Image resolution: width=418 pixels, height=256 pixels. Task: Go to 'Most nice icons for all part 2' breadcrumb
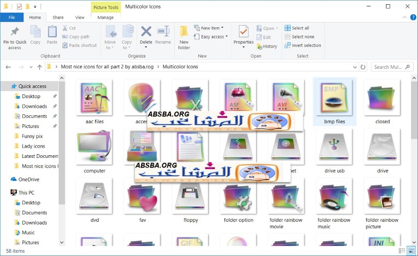coord(107,67)
